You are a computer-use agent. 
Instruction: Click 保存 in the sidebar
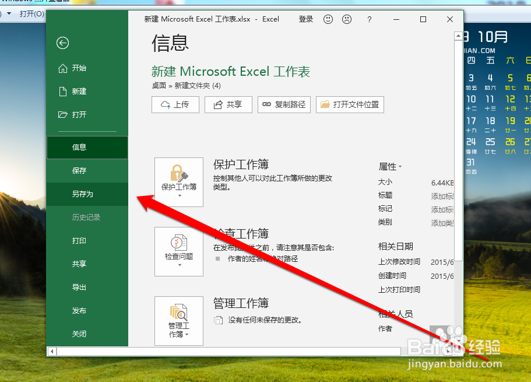point(87,170)
